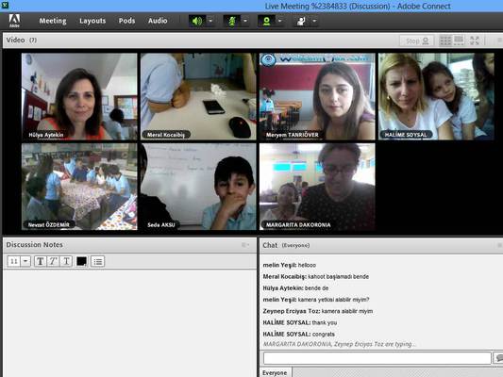Screen dimensions: 503x377
Task: Select MARGARITA DAKORONIA video feed
Action: pyautogui.click(x=317, y=187)
